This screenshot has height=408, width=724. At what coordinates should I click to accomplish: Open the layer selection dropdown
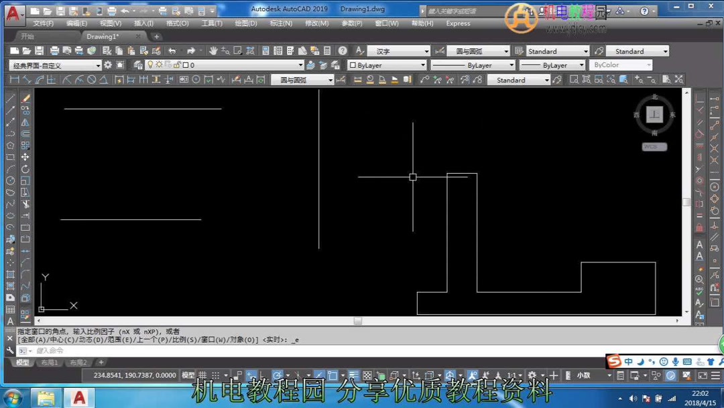coord(301,64)
